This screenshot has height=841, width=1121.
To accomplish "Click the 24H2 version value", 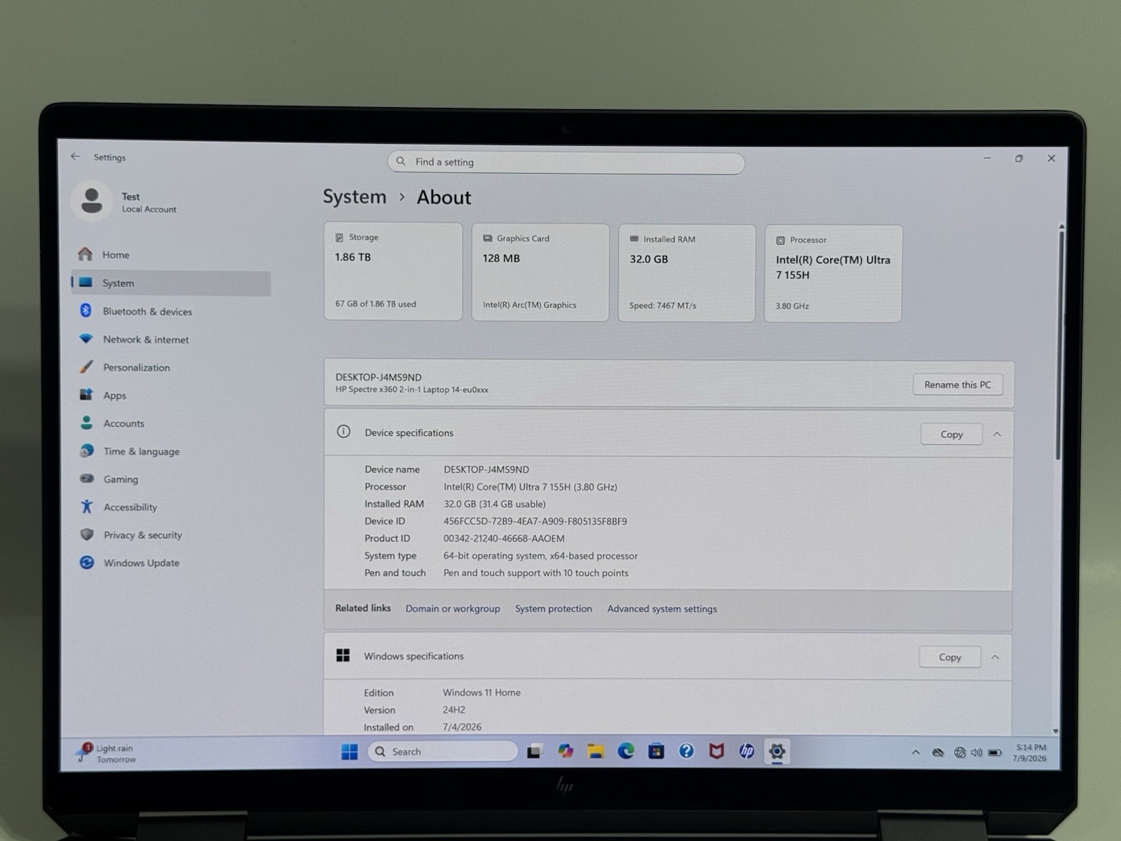I will point(454,710).
